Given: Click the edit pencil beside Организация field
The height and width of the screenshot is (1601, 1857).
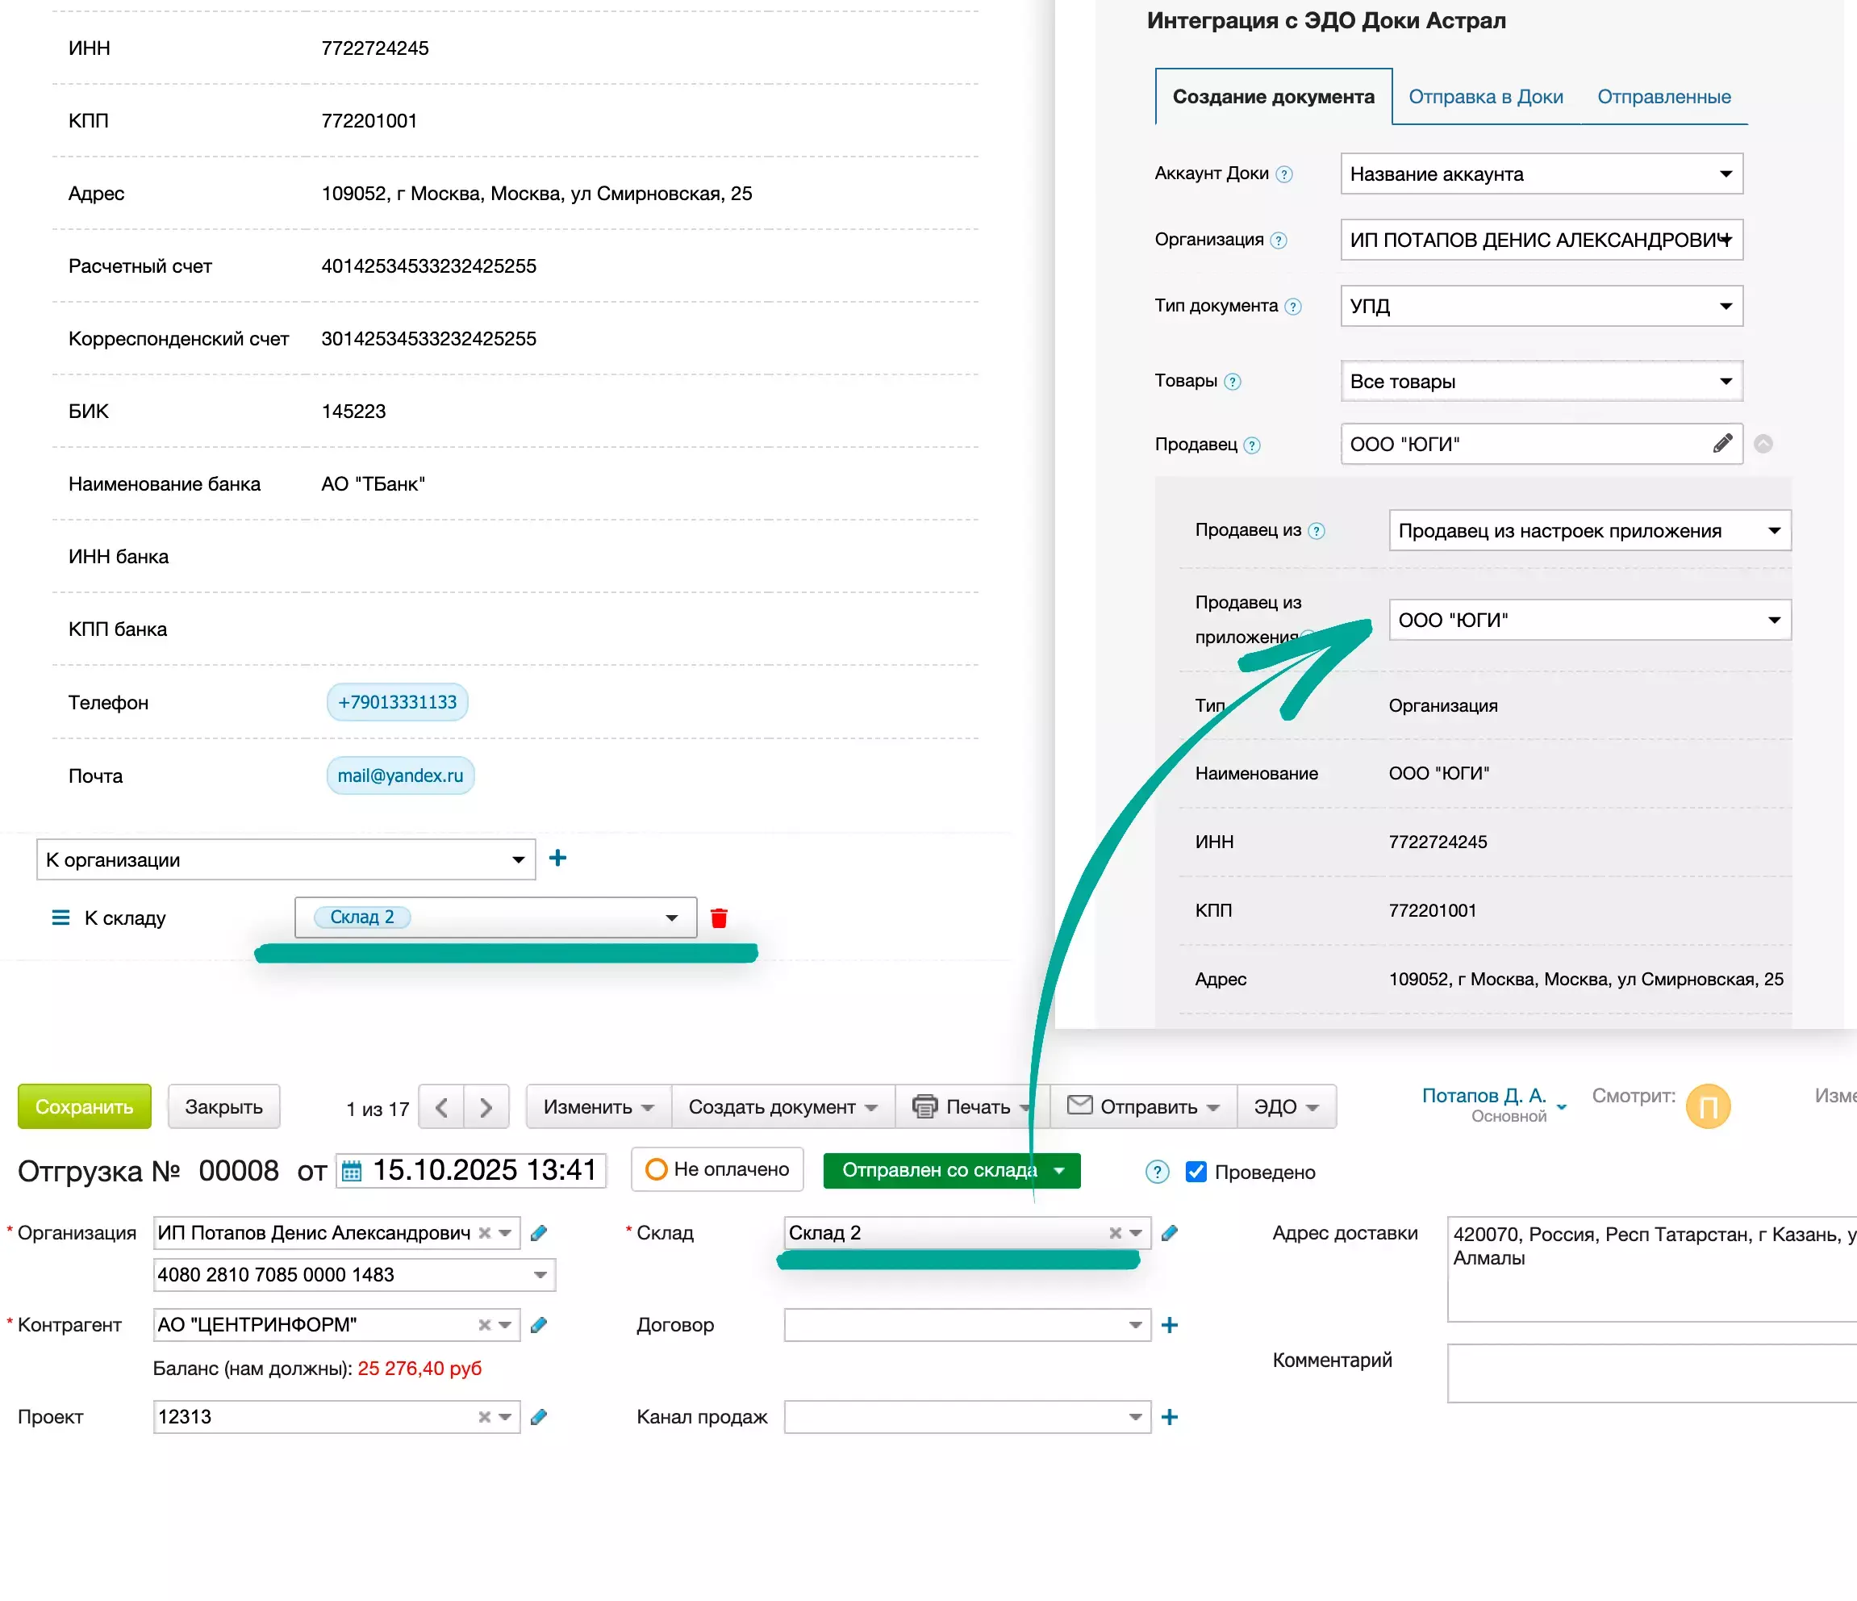Looking at the screenshot, I should 539,1232.
